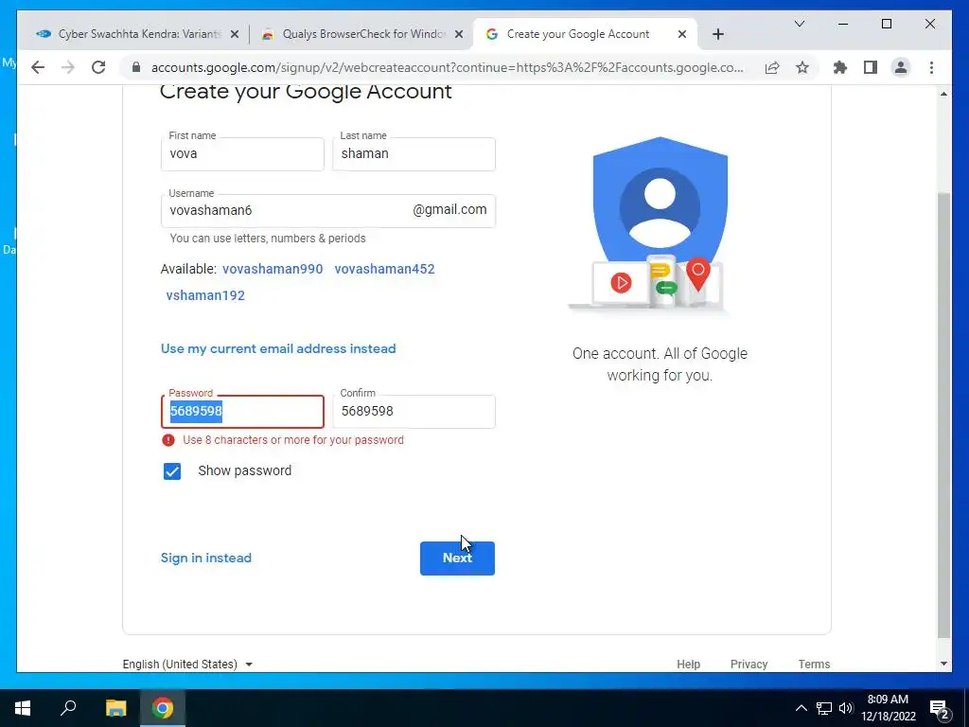Bookmark this page with the star icon

tap(802, 67)
